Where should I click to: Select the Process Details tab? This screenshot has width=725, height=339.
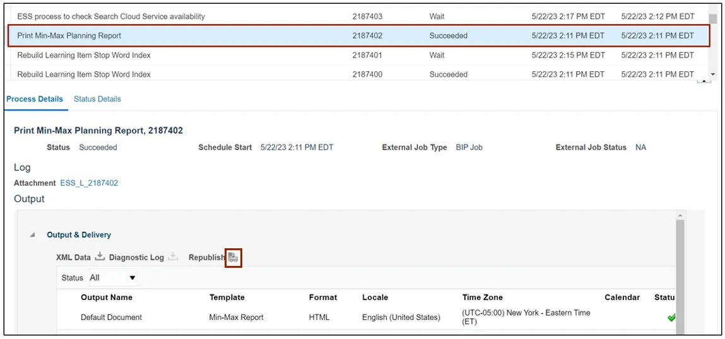coord(35,99)
